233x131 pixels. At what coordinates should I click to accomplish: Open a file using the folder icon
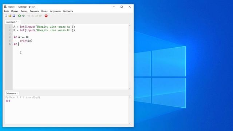[x=10, y=16]
